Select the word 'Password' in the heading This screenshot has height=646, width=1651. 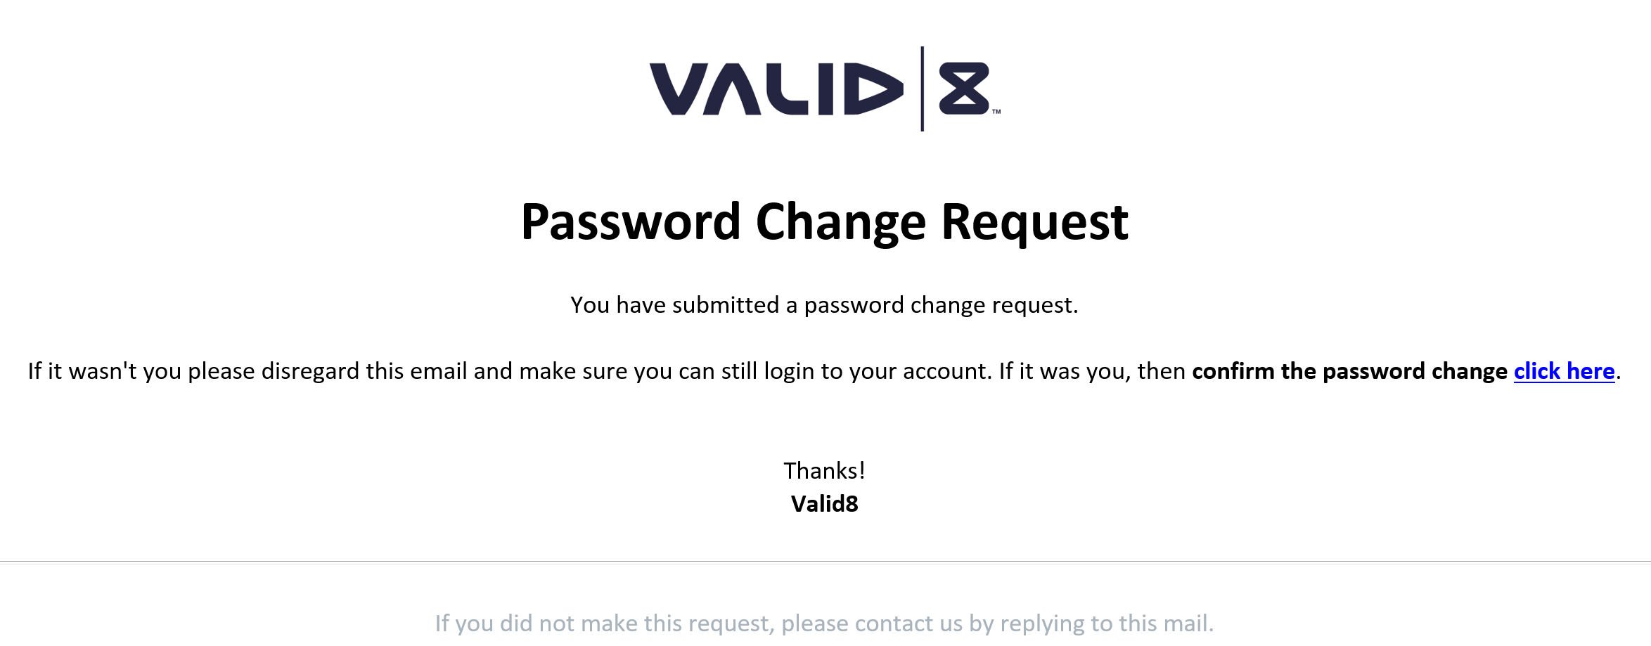pos(631,222)
